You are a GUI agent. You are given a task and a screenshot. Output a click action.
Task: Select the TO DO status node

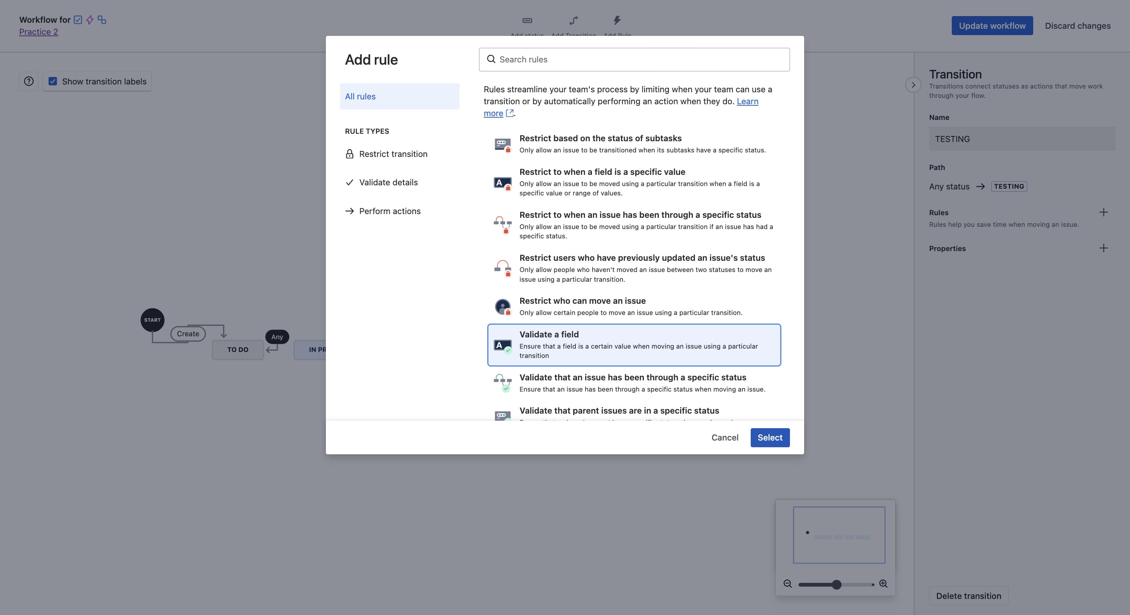pyautogui.click(x=238, y=350)
